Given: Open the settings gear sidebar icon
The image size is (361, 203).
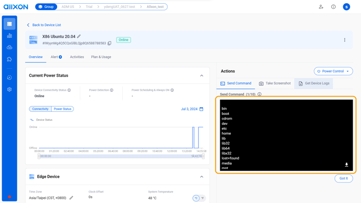Looking at the screenshot, I should [x=9, y=89].
